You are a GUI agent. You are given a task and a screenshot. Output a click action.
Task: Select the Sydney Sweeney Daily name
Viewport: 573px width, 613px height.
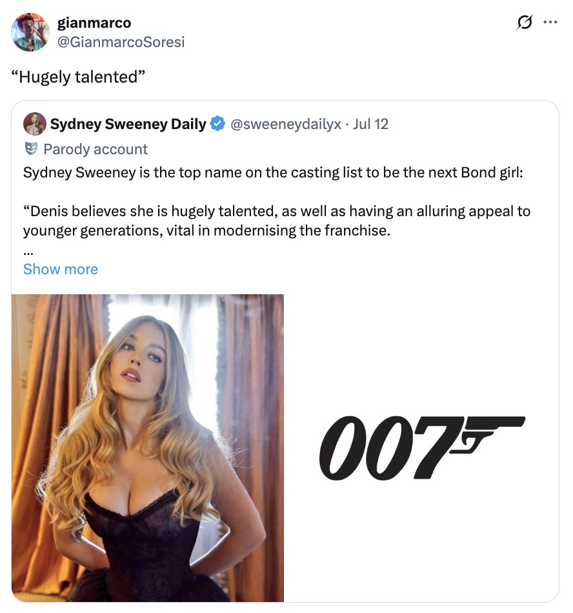click(127, 123)
